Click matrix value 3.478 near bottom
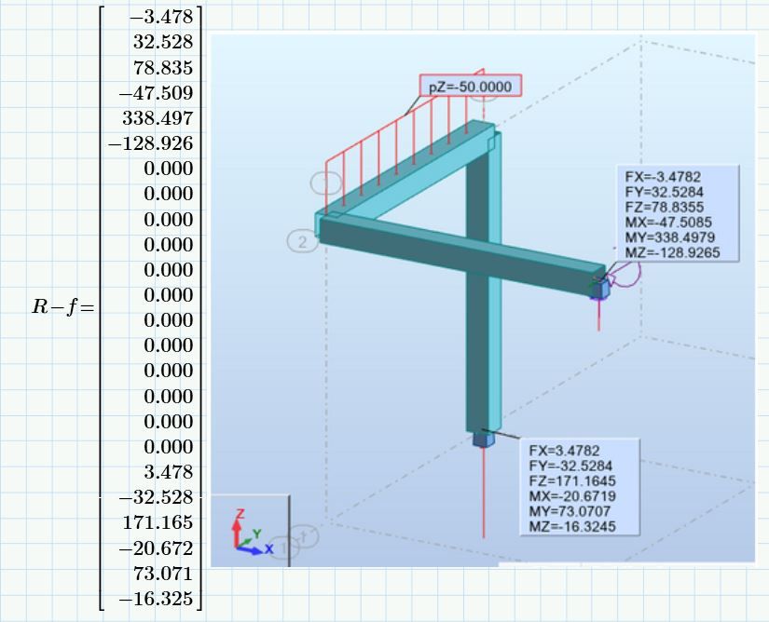The width and height of the screenshot is (769, 622). (x=169, y=472)
